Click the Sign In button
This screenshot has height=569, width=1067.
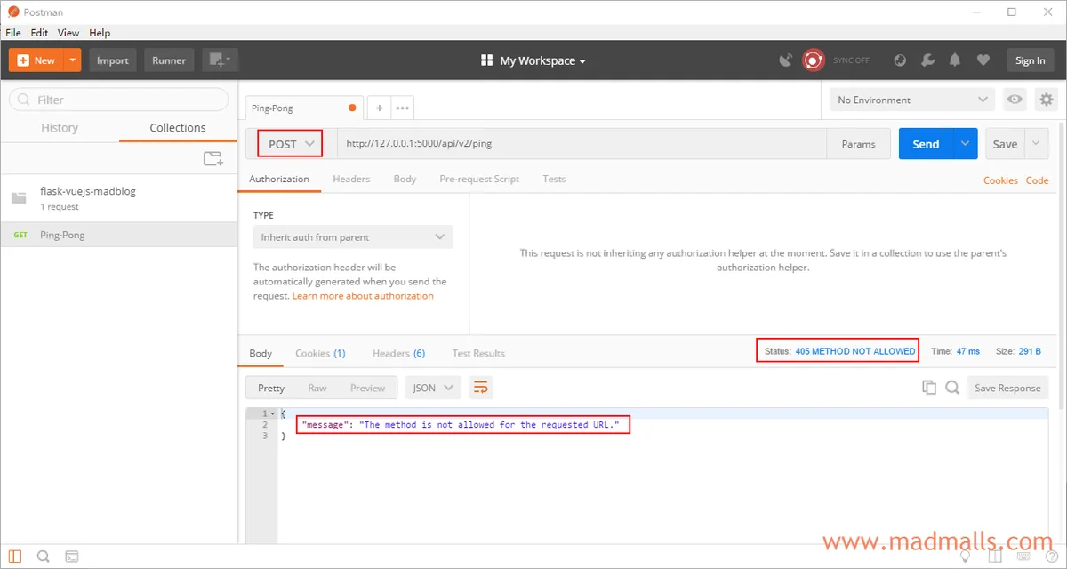[1030, 60]
